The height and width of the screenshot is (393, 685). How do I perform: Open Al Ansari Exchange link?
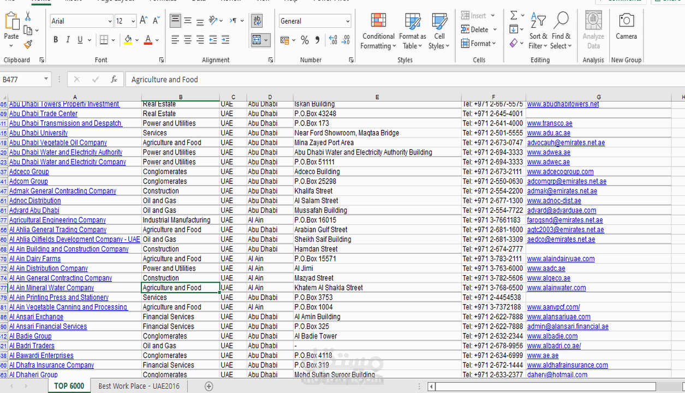36,317
